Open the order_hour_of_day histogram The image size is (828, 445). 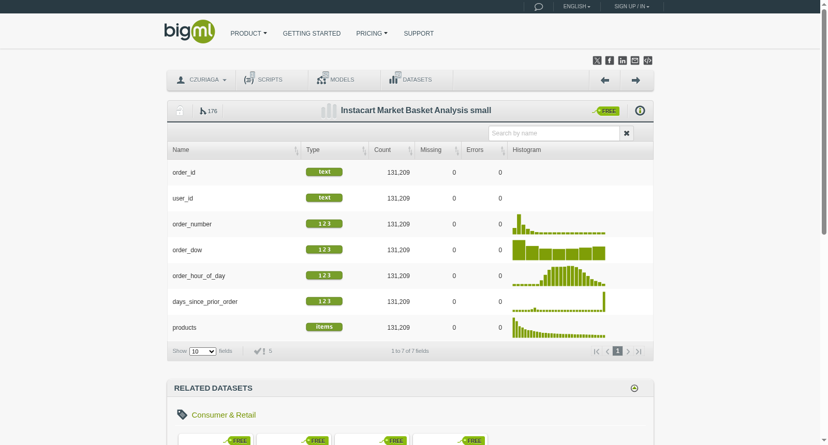pyautogui.click(x=559, y=276)
